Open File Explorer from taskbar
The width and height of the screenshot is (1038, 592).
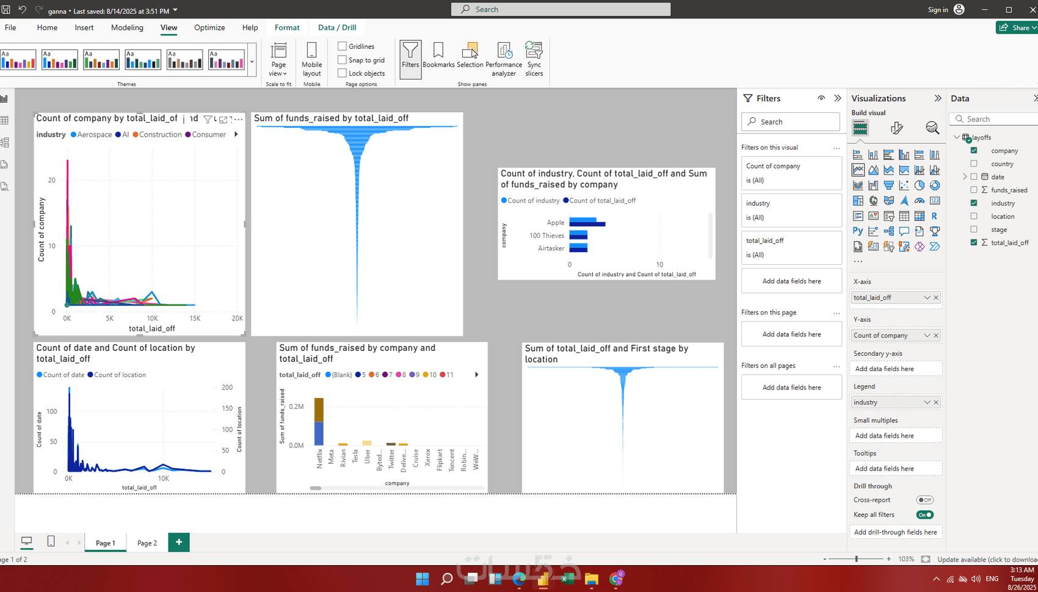tap(591, 579)
